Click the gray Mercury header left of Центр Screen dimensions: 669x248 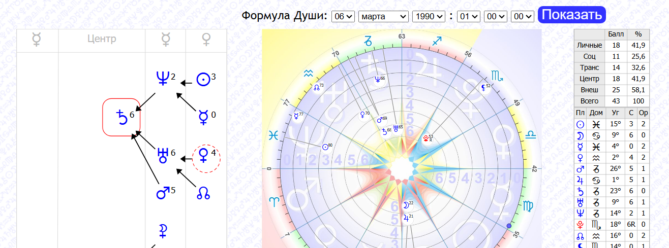(37, 40)
